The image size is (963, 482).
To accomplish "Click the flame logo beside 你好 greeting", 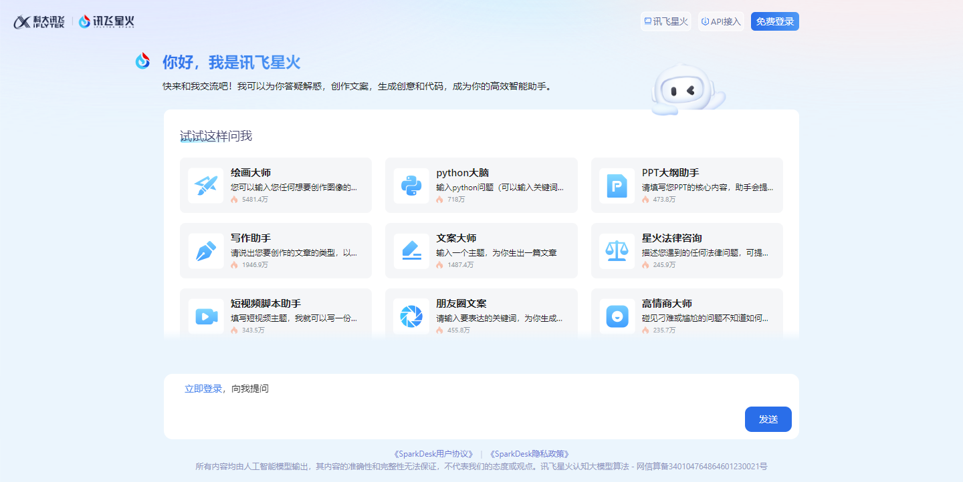I will point(142,61).
